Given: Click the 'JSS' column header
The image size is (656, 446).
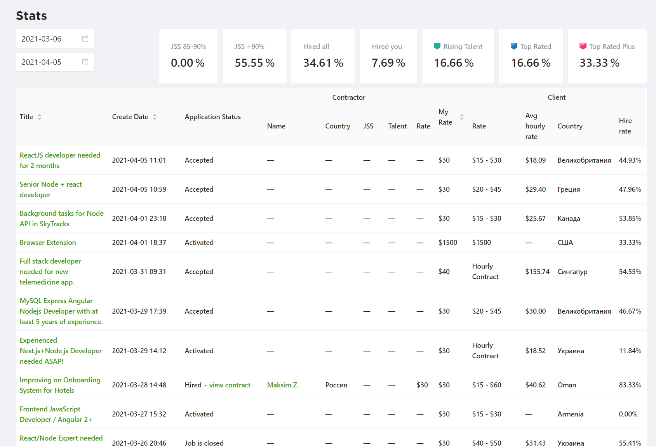Looking at the screenshot, I should click(368, 126).
